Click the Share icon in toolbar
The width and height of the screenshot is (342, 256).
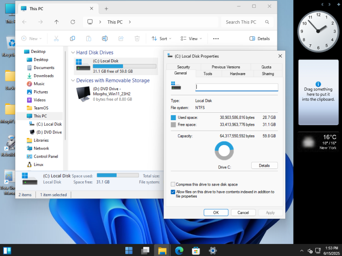pos(121,39)
